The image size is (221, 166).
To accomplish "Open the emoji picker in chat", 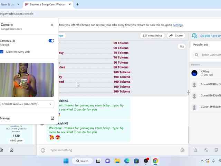I will tap(43, 150).
